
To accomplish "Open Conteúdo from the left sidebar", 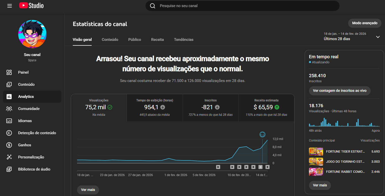I will pyautogui.click(x=32, y=85).
